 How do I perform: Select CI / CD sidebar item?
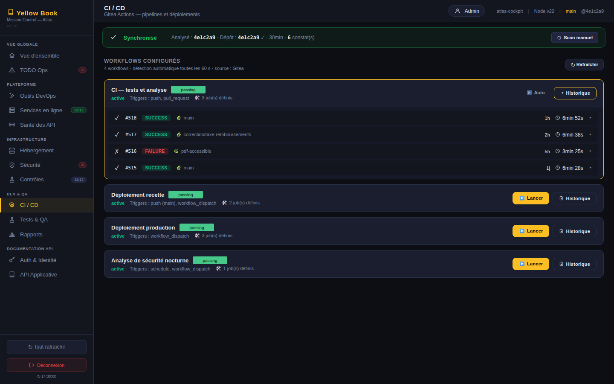tap(46, 205)
